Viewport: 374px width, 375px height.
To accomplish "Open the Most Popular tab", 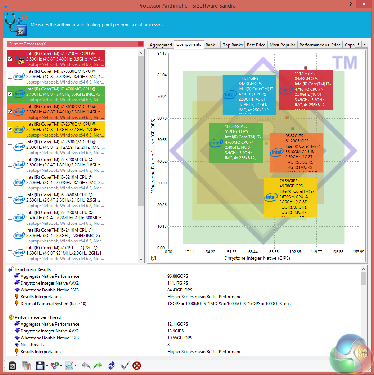I will coord(282,45).
